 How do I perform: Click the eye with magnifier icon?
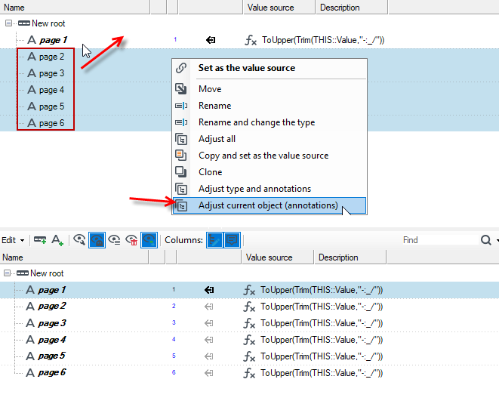tap(79, 239)
